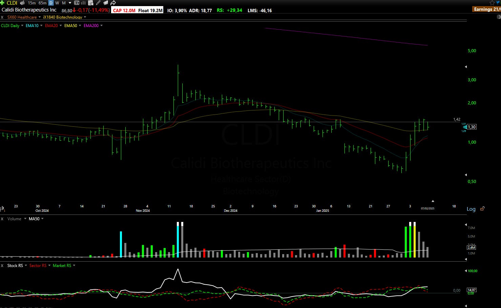Click the Float 19.2M label
The height and width of the screenshot is (308, 501).
tap(150, 11)
